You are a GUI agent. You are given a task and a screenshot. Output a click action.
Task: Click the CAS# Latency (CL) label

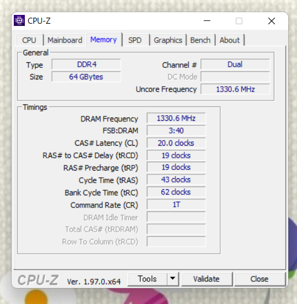(x=107, y=143)
